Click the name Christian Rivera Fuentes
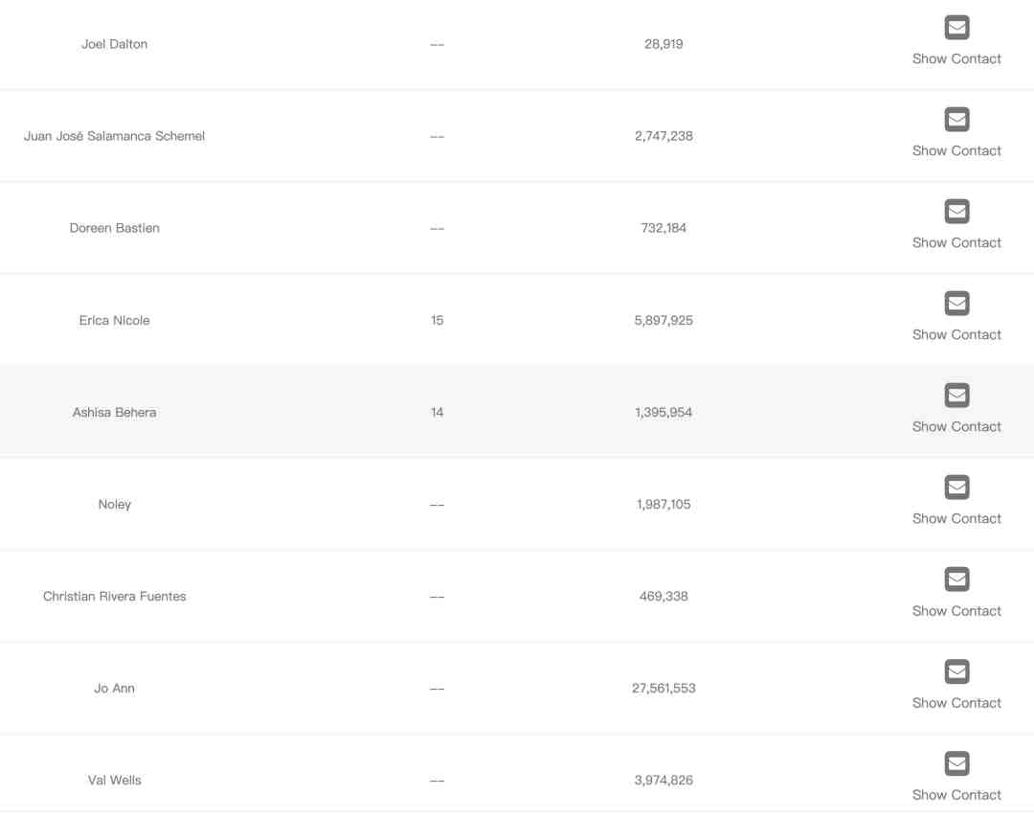 [115, 596]
